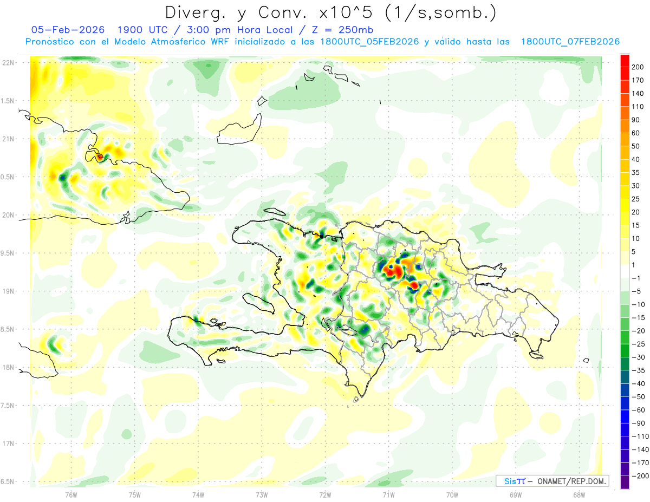650x502 pixels.
Task: Click the colorbar value 110
Action: click(638, 107)
